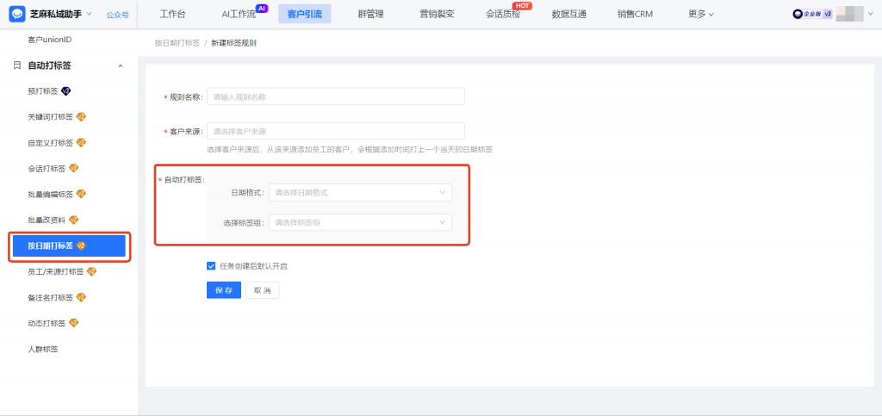Click the VIP badge beside 关键词打标签
Screen dimensions: 882x416
[x=81, y=117]
